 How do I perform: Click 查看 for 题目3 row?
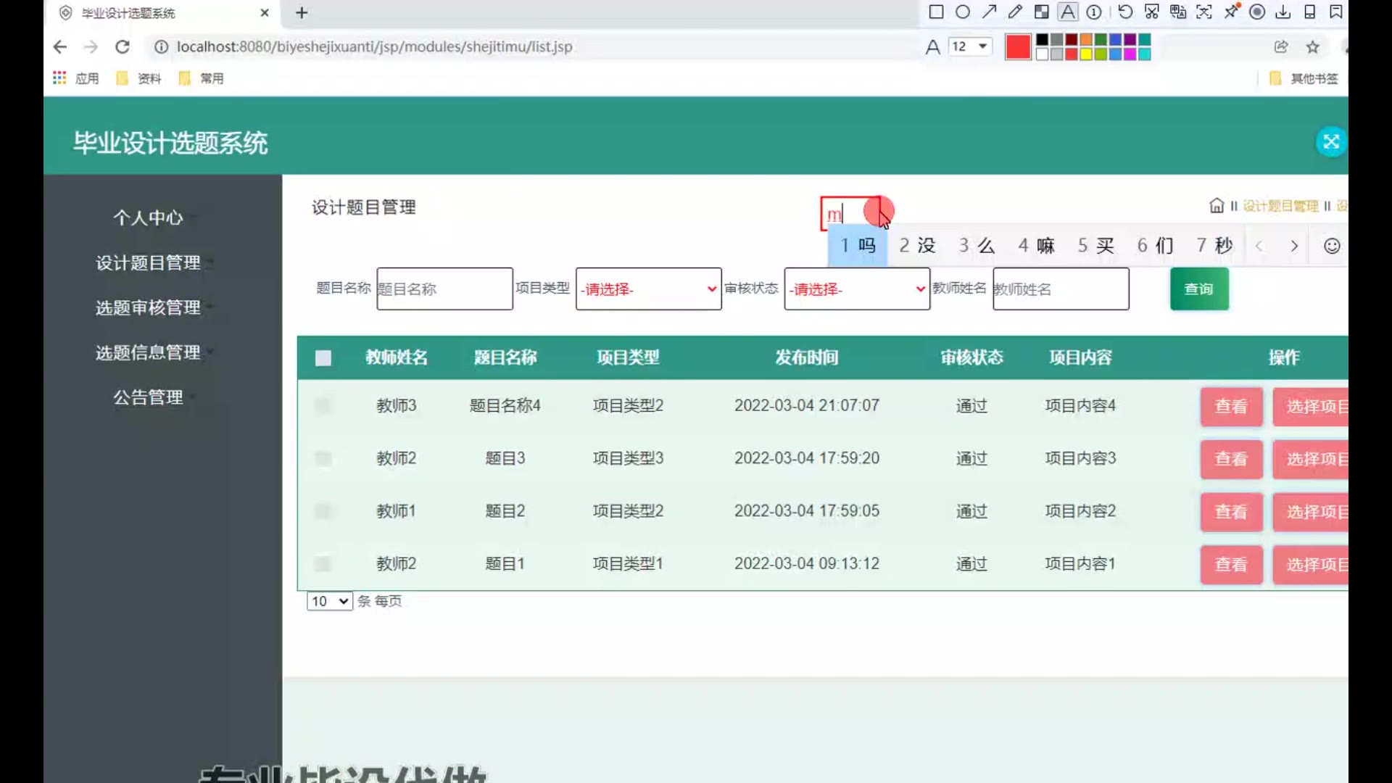(x=1230, y=459)
